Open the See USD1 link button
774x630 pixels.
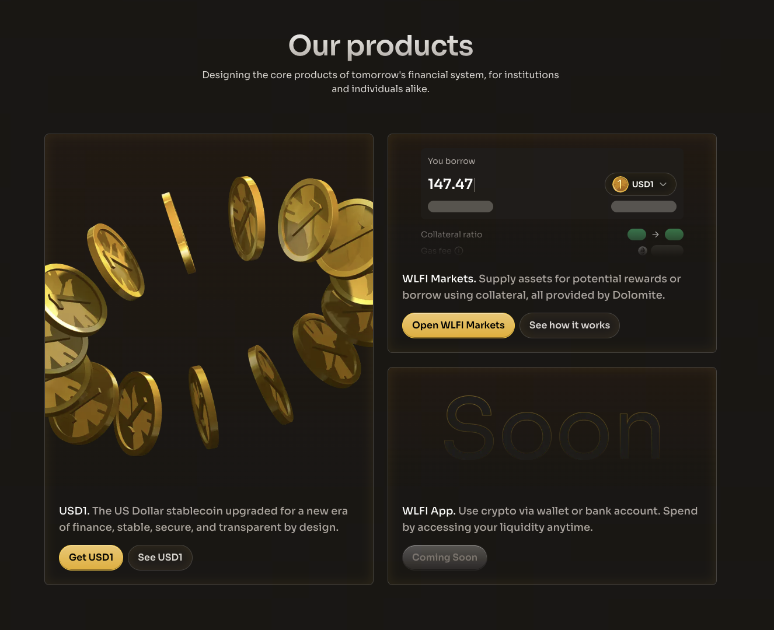[160, 558]
